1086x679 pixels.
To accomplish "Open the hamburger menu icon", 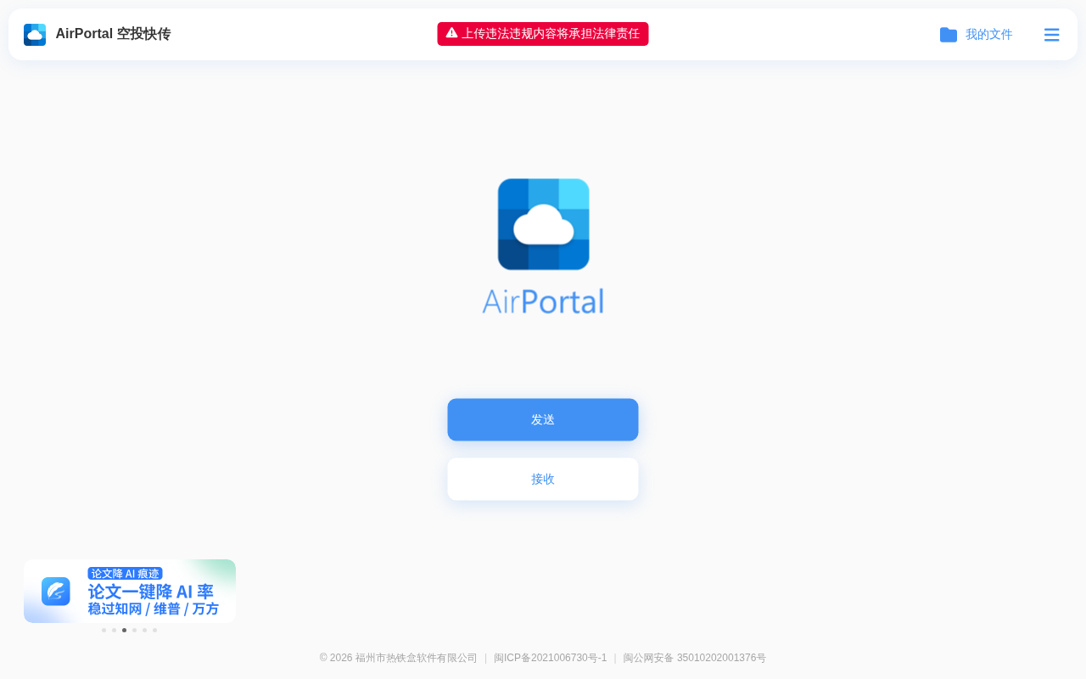I will click(x=1051, y=35).
